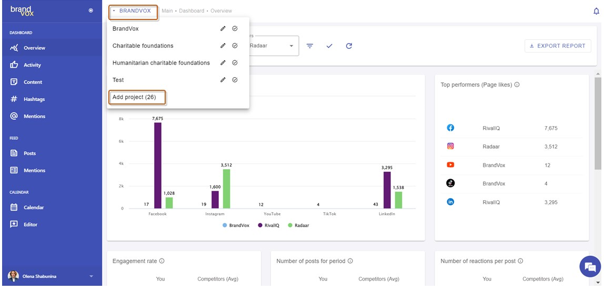Click the RivalIQ Facebook bar 7,675
This screenshot has height=290, width=604.
pos(157,165)
